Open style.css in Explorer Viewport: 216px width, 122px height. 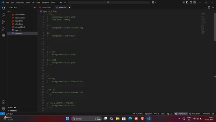pyautogui.click(x=22, y=30)
